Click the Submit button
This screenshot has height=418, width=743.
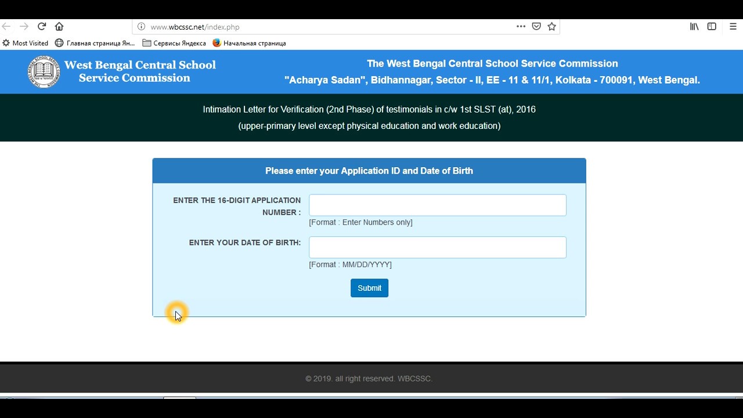click(369, 288)
